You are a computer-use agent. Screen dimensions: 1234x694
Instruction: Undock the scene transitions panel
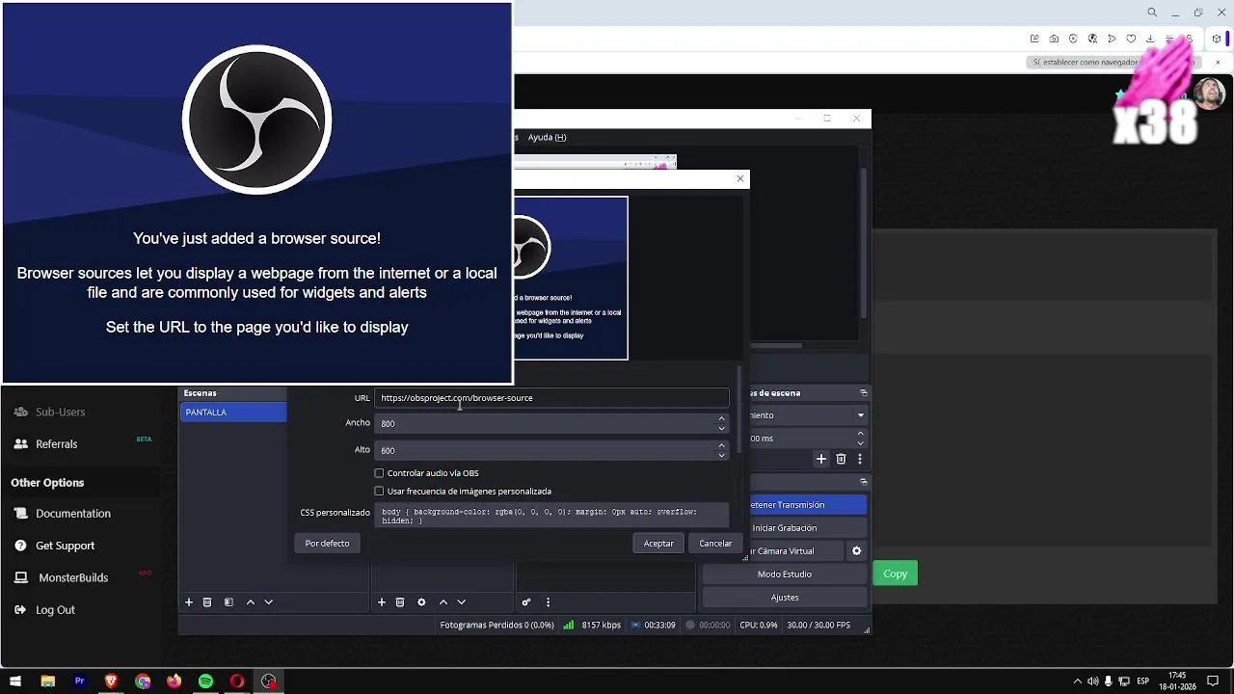click(x=864, y=393)
